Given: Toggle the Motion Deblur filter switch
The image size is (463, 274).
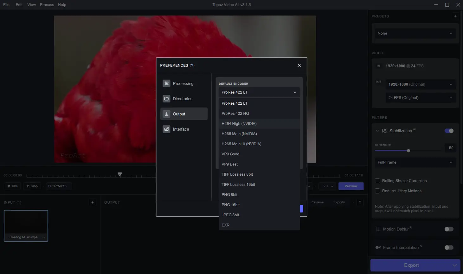Looking at the screenshot, I should click(x=449, y=229).
